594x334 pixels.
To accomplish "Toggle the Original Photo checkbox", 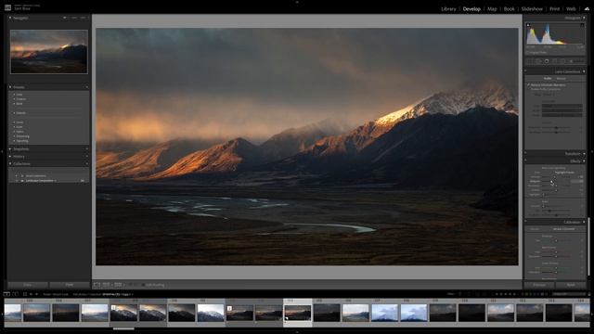I will 528,53.
